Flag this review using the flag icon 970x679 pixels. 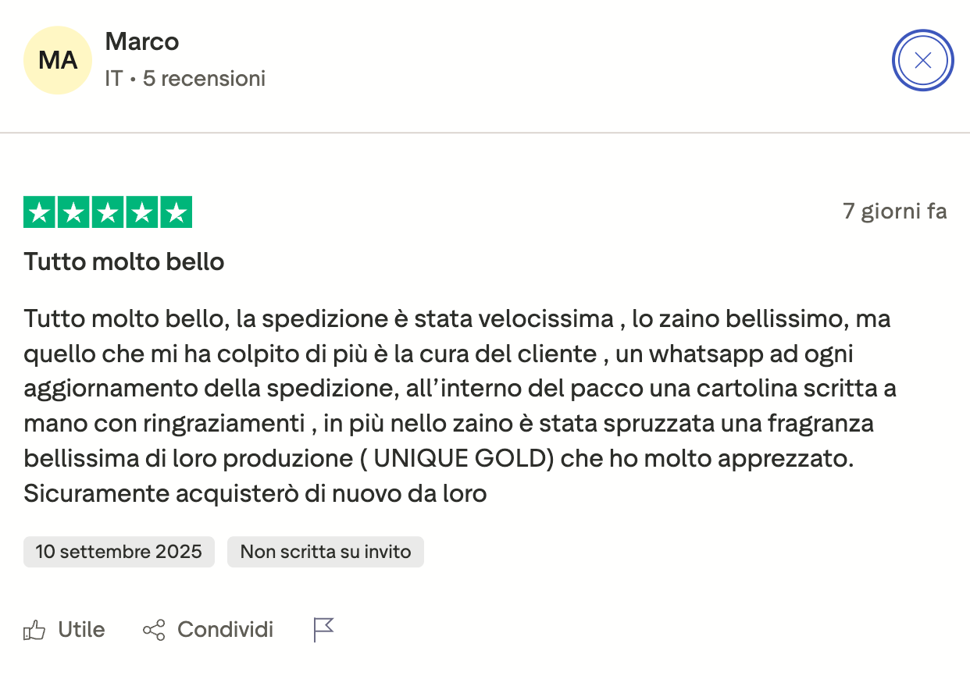point(323,630)
